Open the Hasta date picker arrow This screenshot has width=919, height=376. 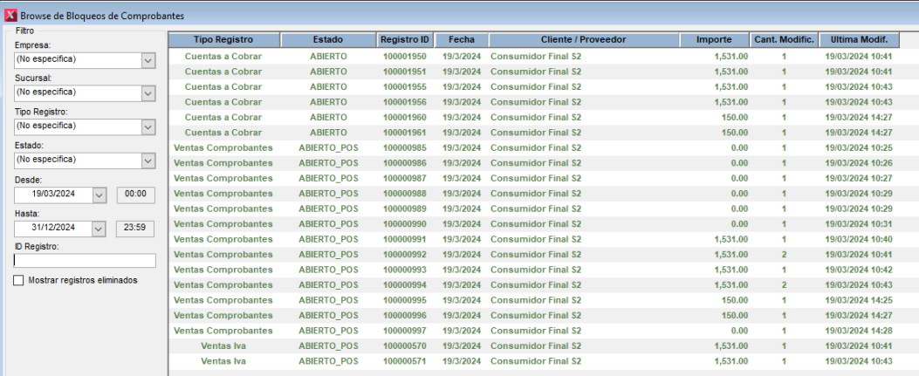99,228
